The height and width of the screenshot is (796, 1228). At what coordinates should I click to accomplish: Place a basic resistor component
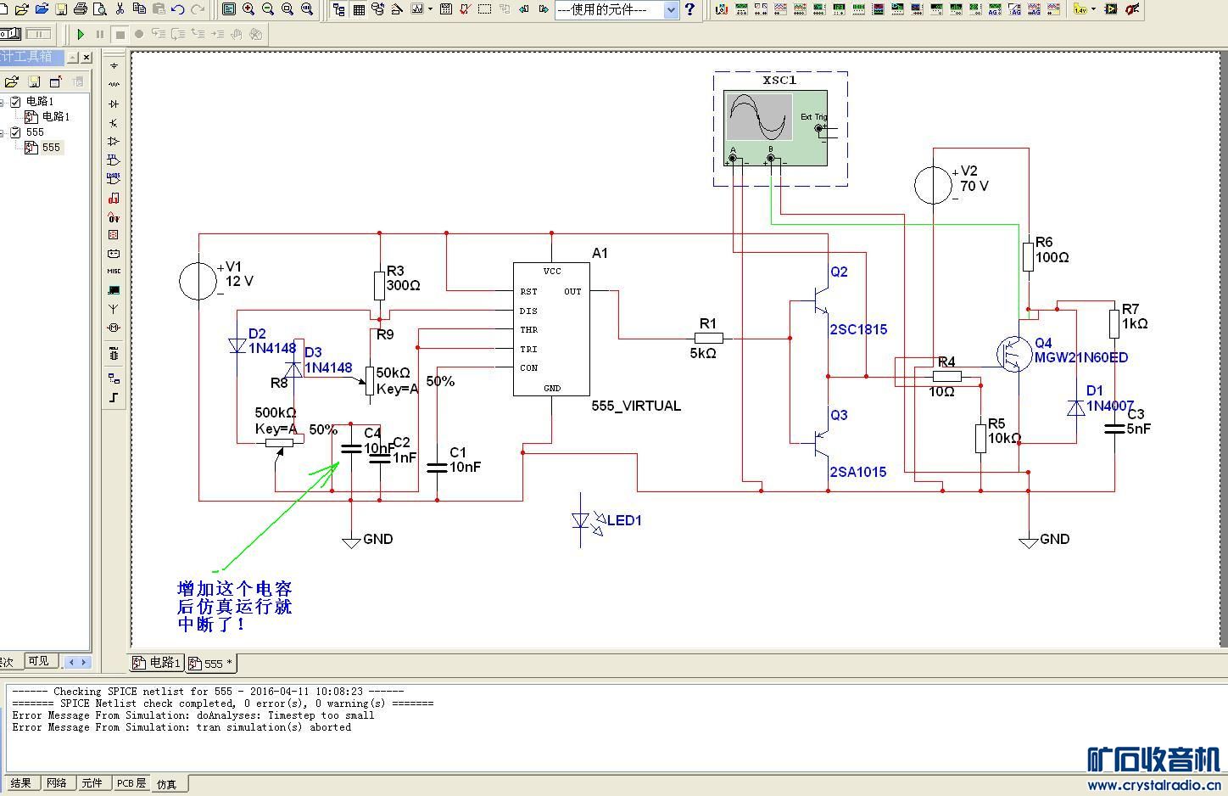114,84
